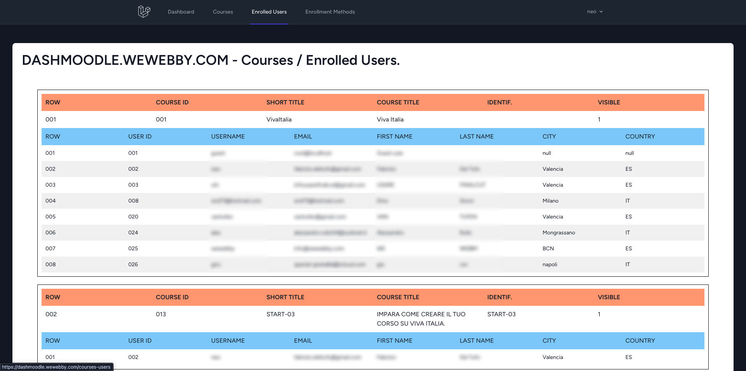This screenshot has width=746, height=371.
Task: Click the IMPARA COME CREARE IL TUO CORSO title
Action: 421,319
